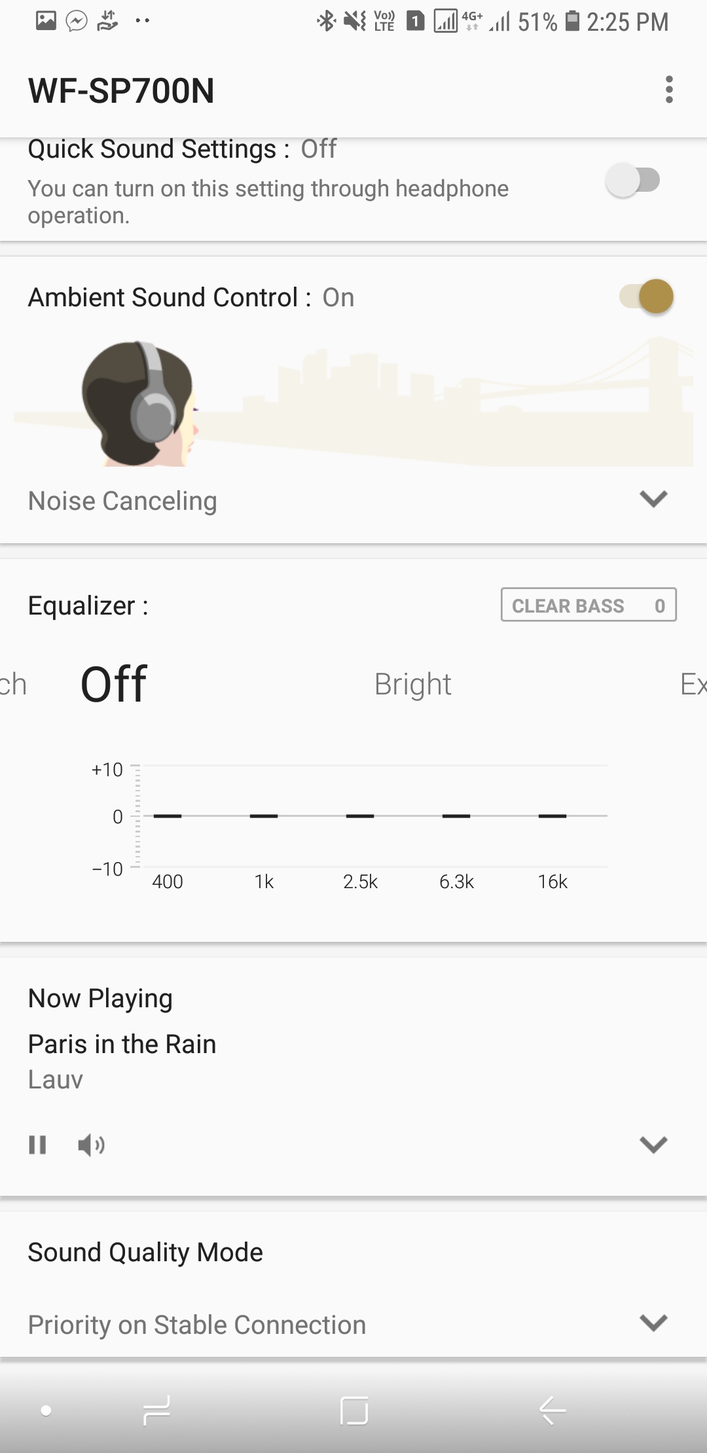Tap the Bluetooth status bar icon
The height and width of the screenshot is (1453, 707).
coord(325,22)
